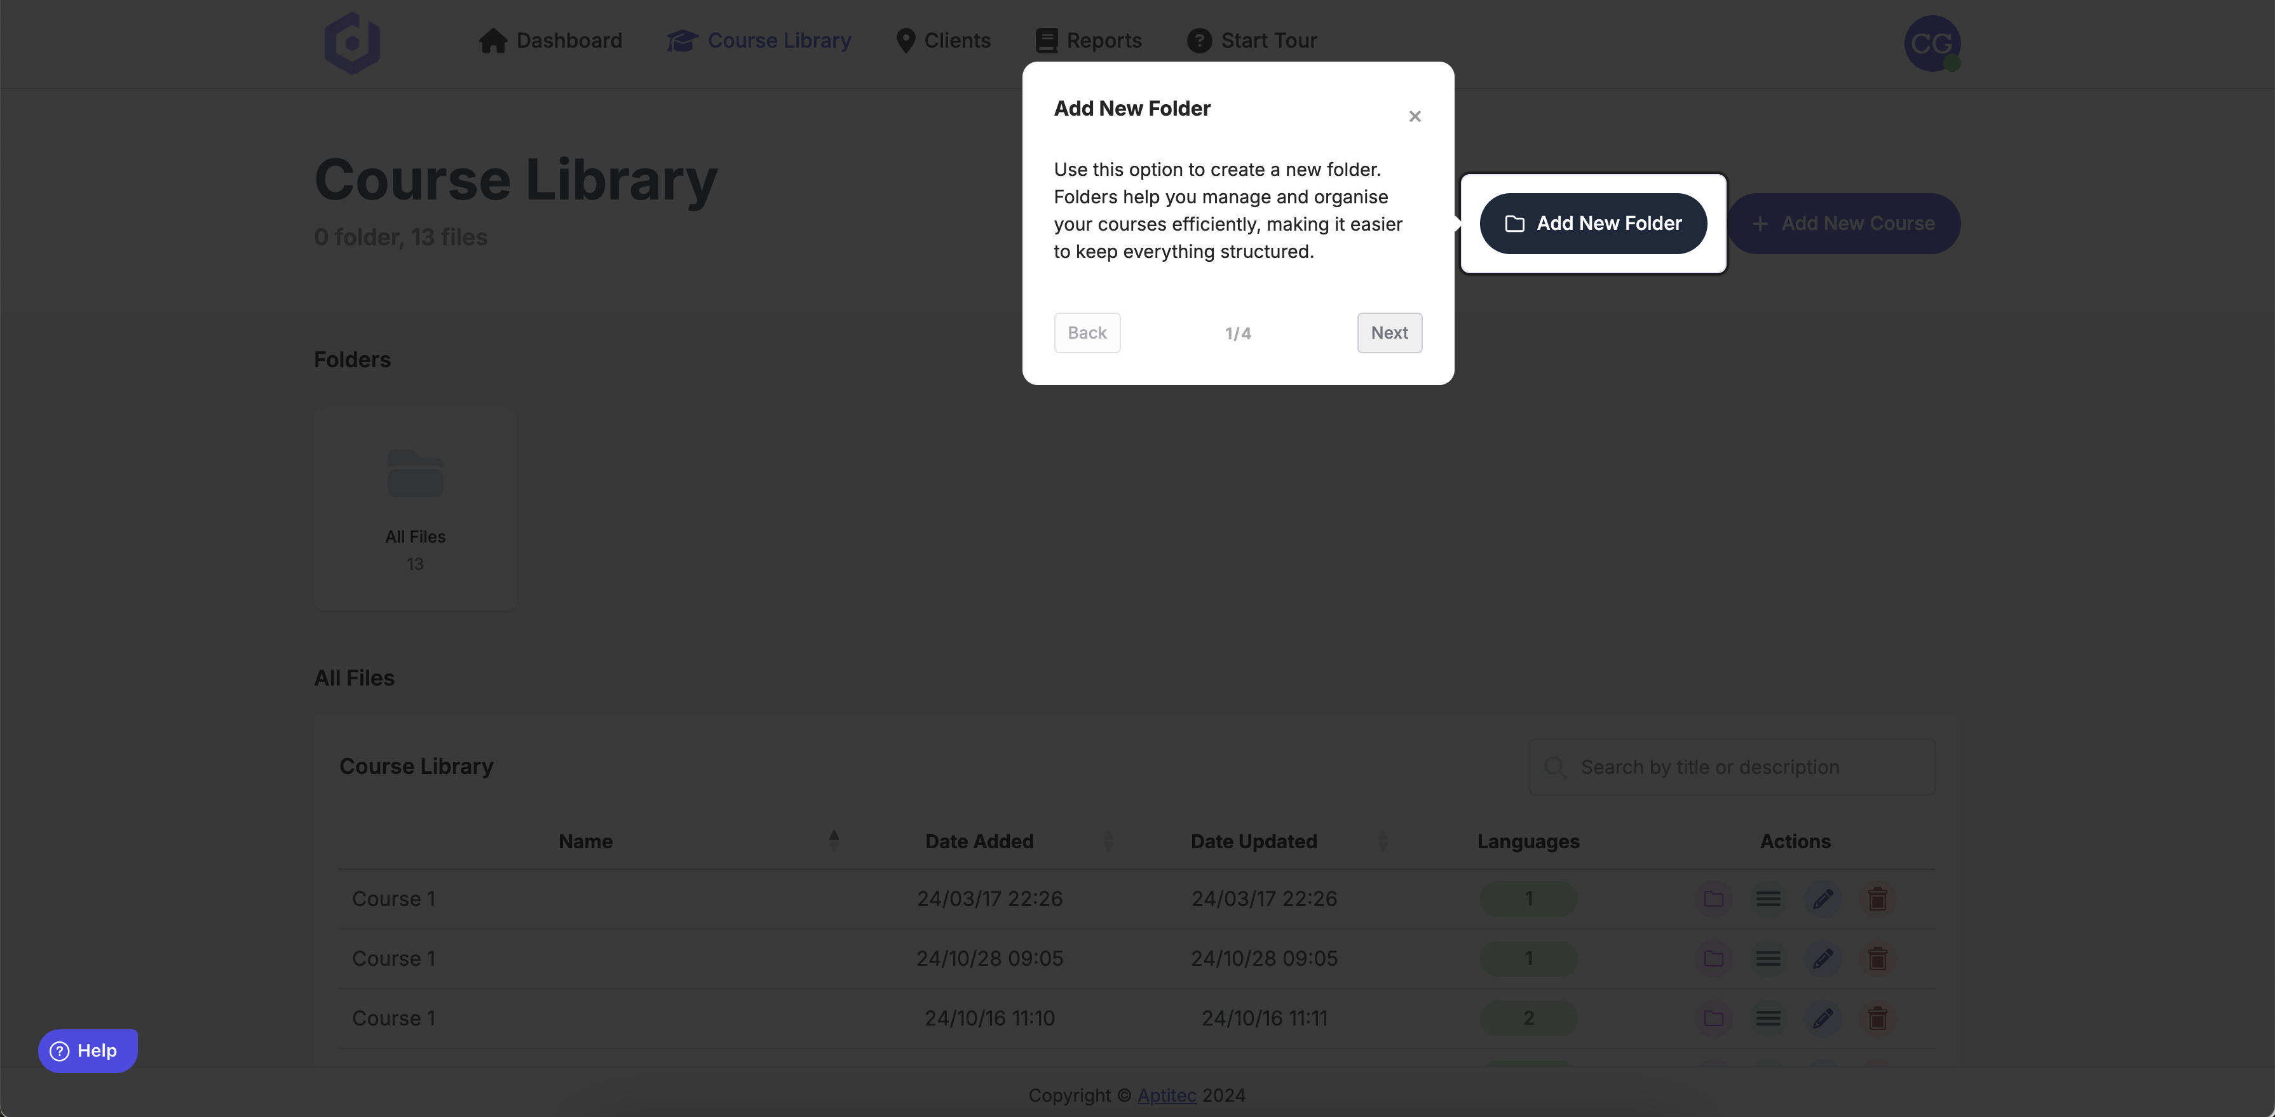Expand the languages badge on third Course 1
Screen dimensions: 2275x1117
pyautogui.click(x=1528, y=1018)
